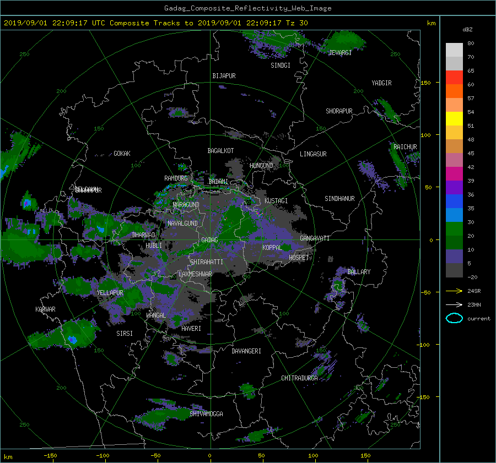Select the KARWAR city label

[x=45, y=309]
